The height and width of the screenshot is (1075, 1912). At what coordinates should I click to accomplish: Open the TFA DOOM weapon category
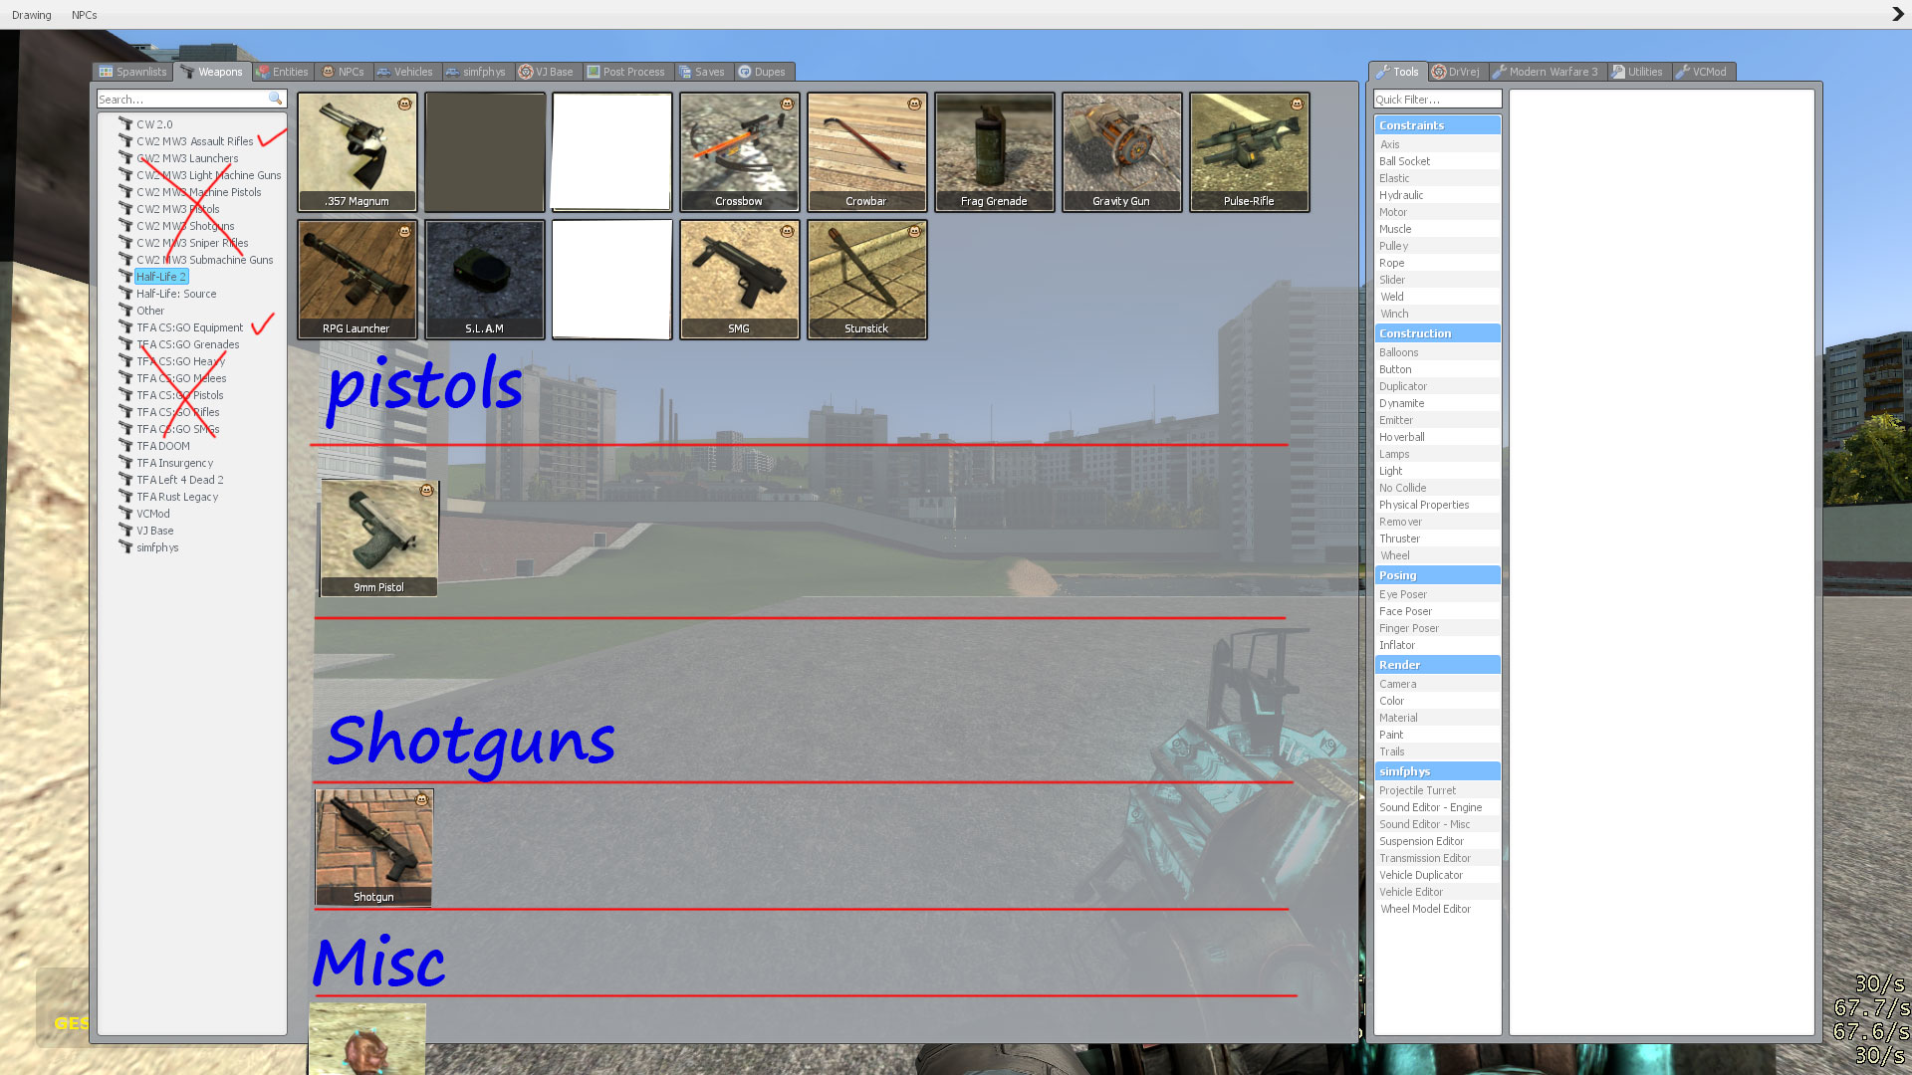(x=163, y=446)
